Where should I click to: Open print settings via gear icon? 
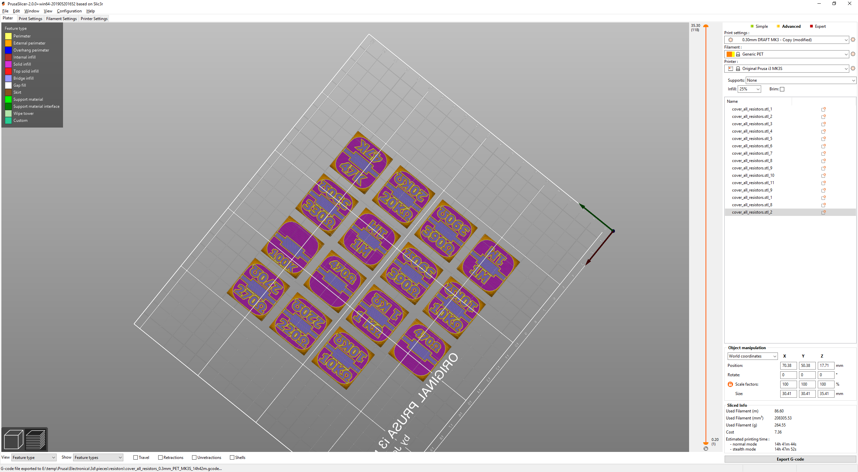click(853, 40)
